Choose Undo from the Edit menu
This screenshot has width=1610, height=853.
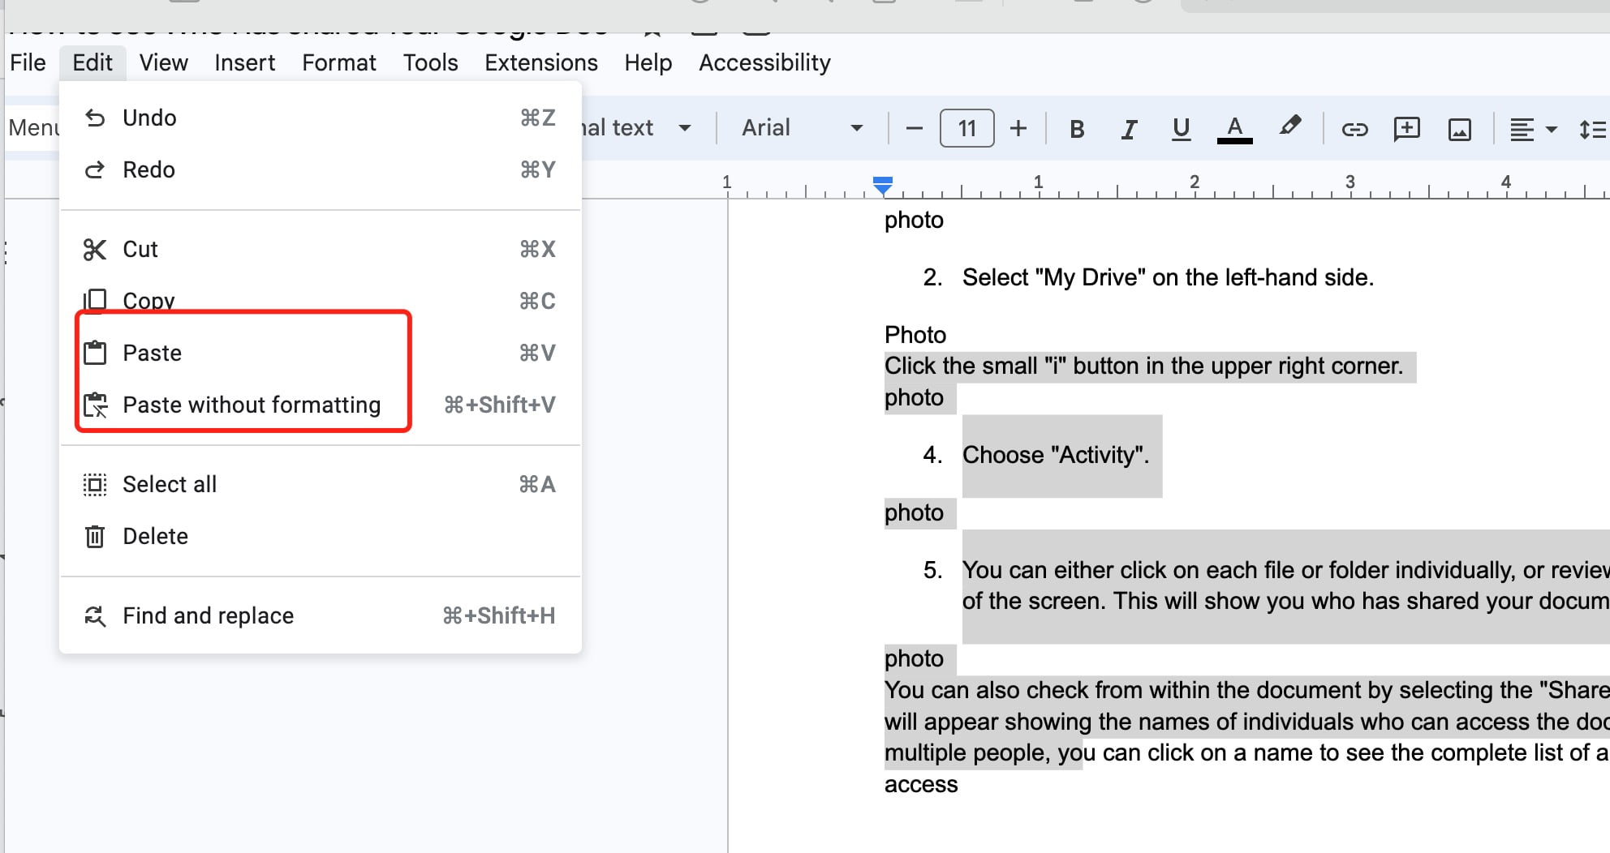click(x=320, y=118)
